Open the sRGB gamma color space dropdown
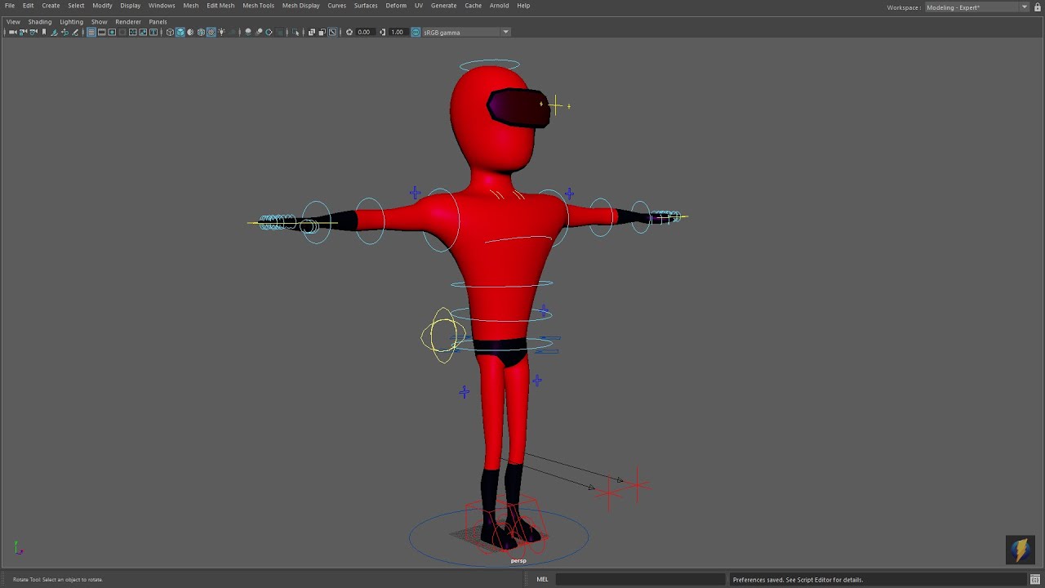Viewport: 1045px width, 588px height. (x=466, y=32)
